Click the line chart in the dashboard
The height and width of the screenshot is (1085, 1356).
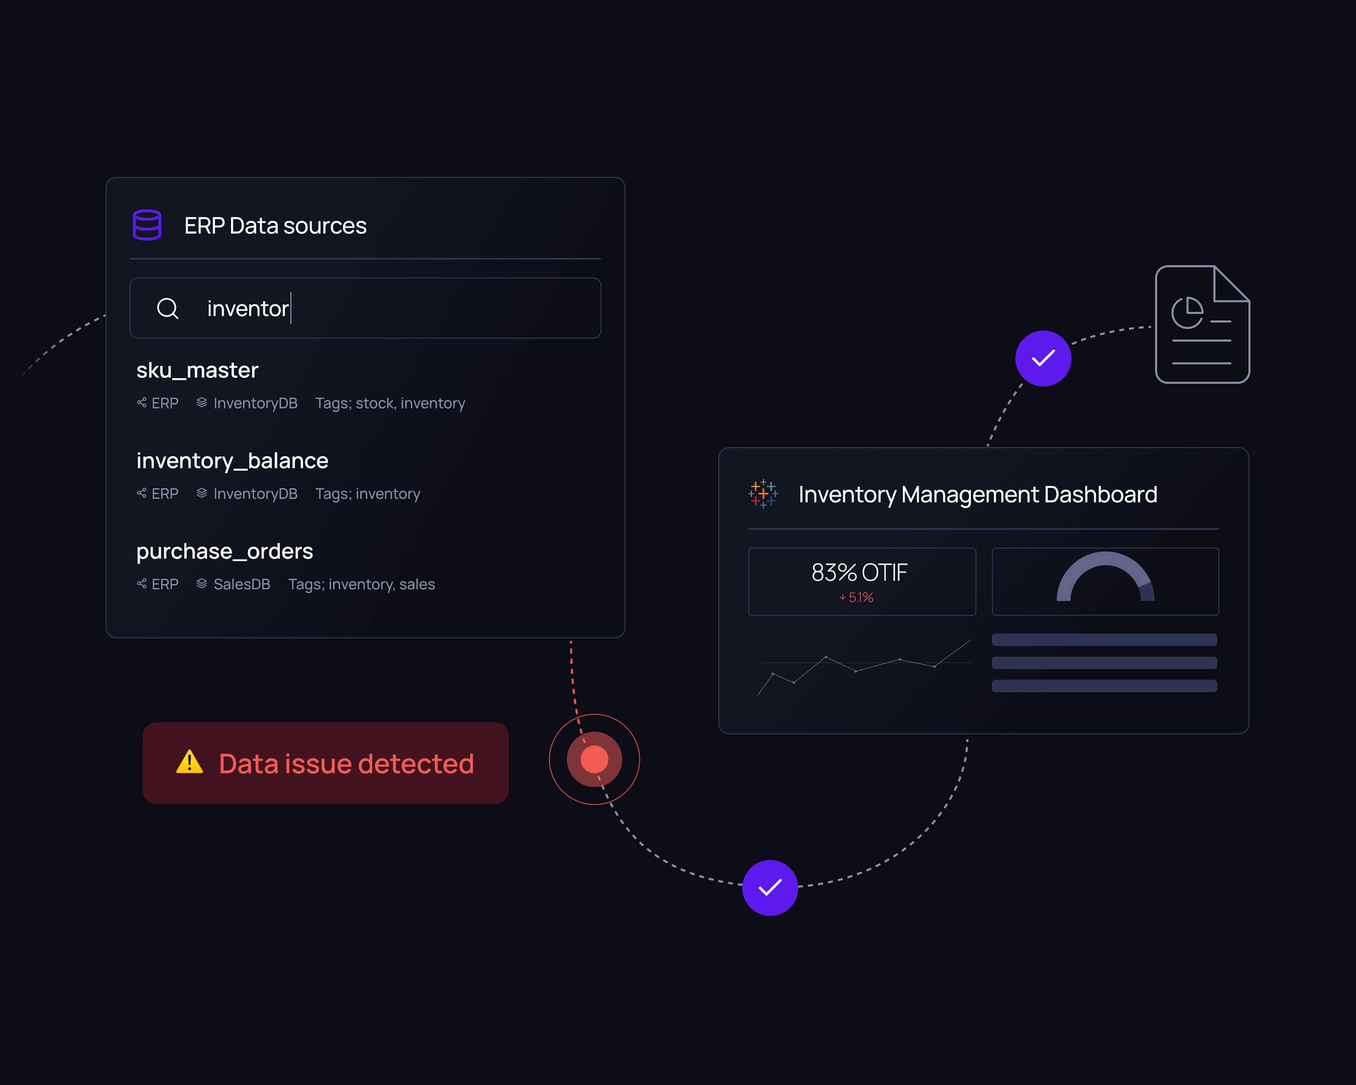(863, 667)
